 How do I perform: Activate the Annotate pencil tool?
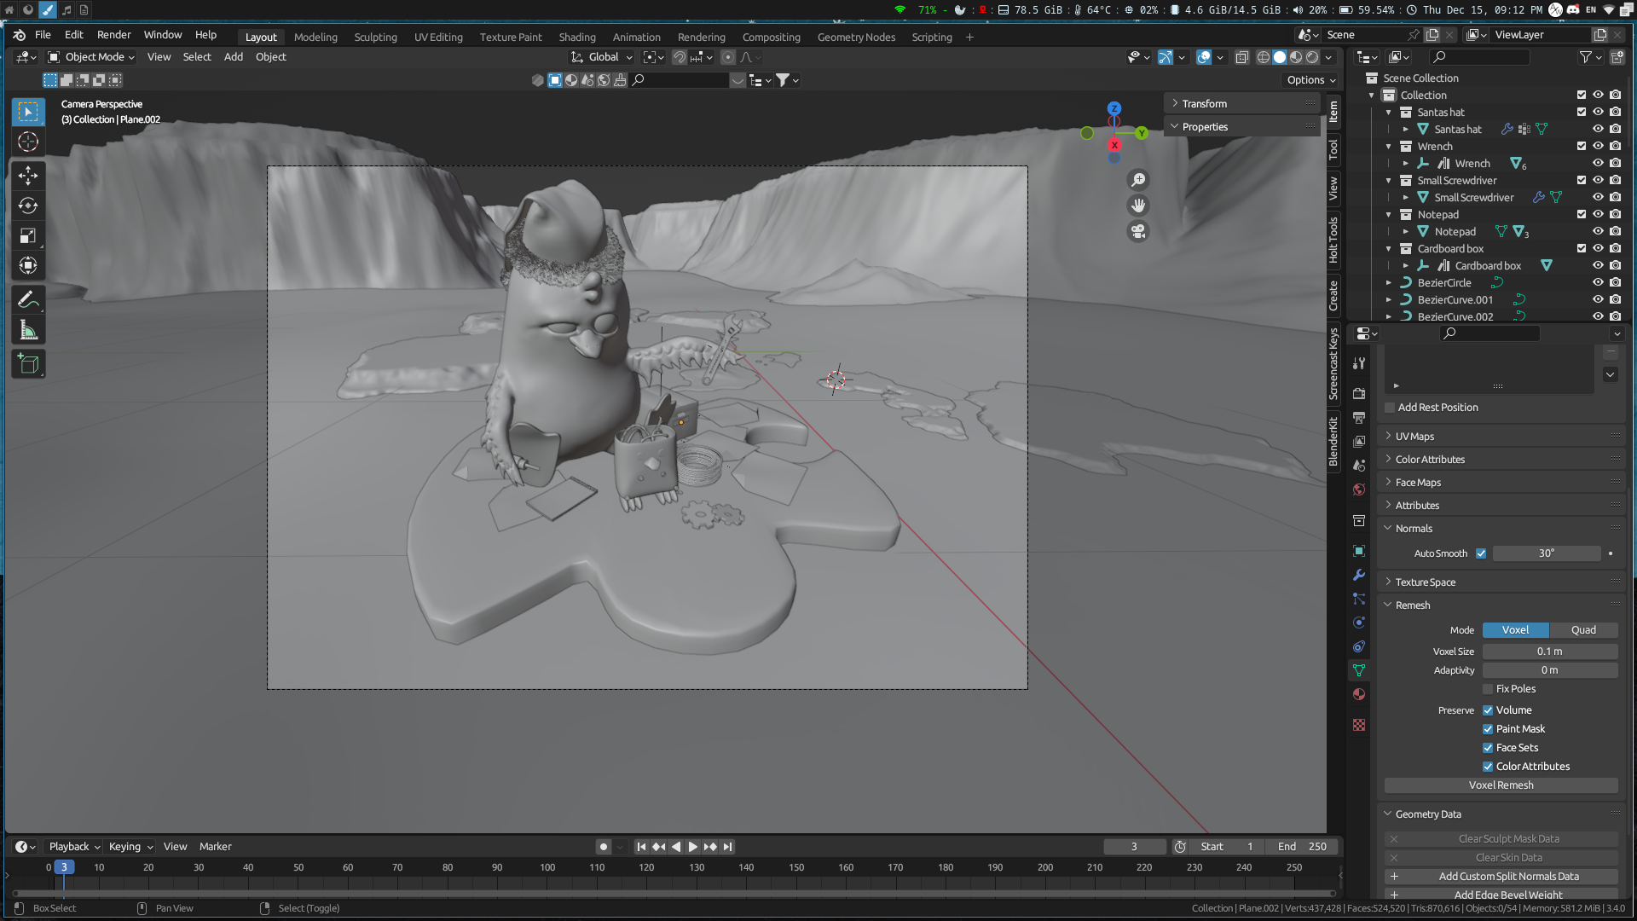[28, 299]
